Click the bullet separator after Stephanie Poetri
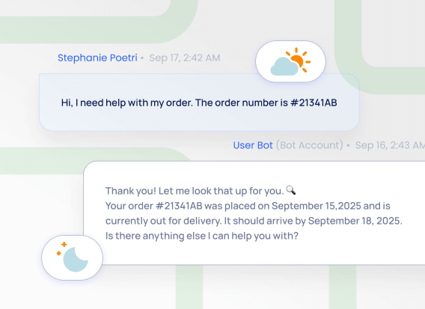Image resolution: width=425 pixels, height=309 pixels. 142,58
